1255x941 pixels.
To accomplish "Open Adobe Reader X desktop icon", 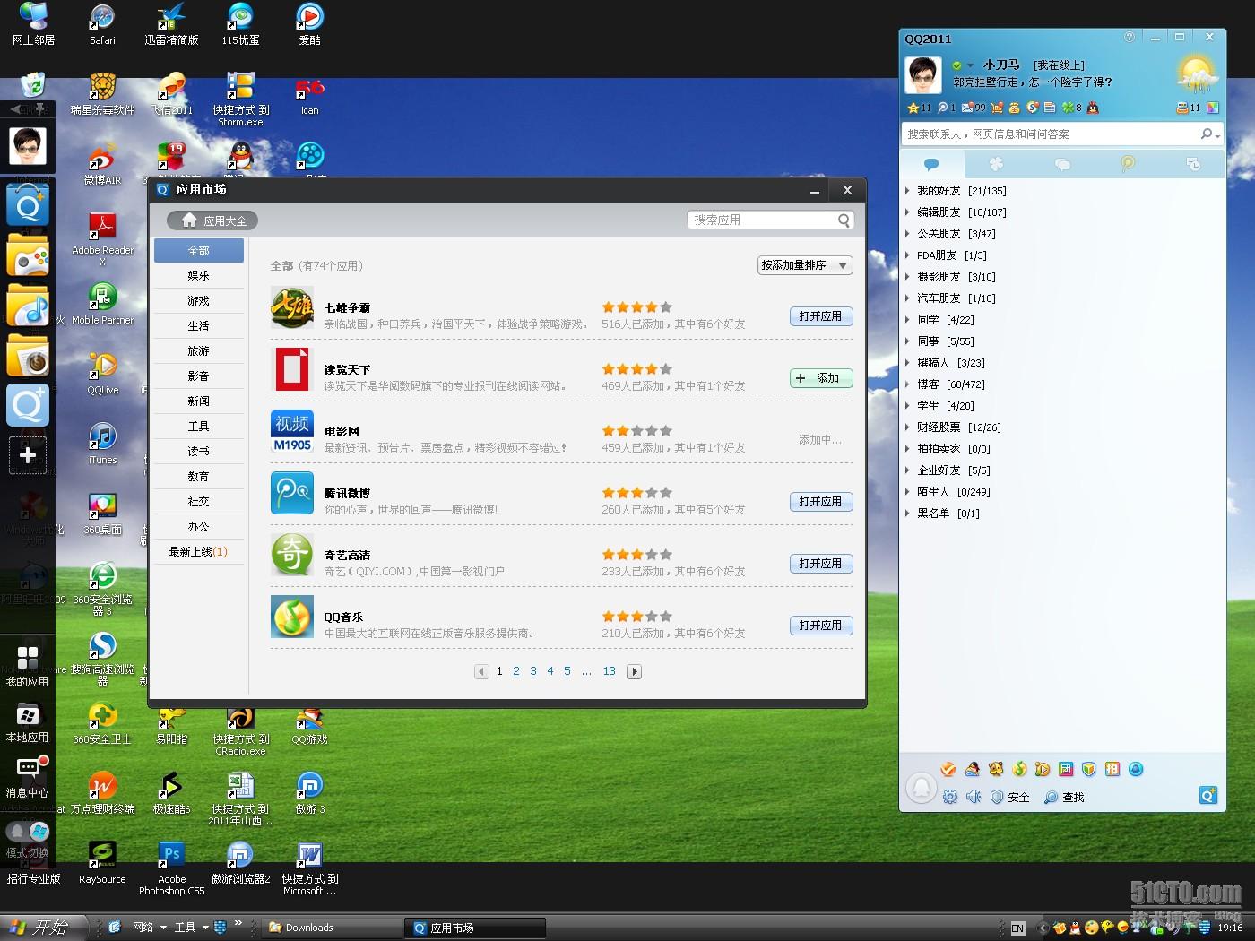I will (102, 238).
